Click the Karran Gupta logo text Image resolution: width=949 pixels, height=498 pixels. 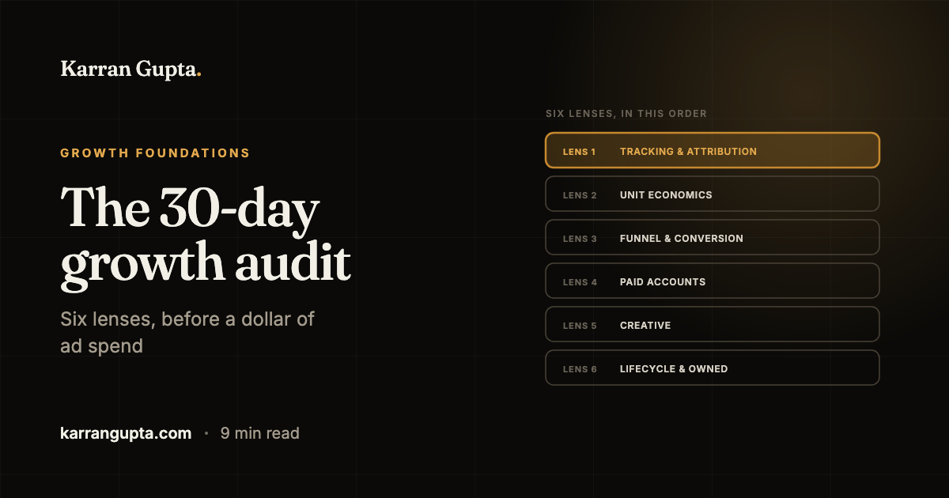(x=130, y=70)
